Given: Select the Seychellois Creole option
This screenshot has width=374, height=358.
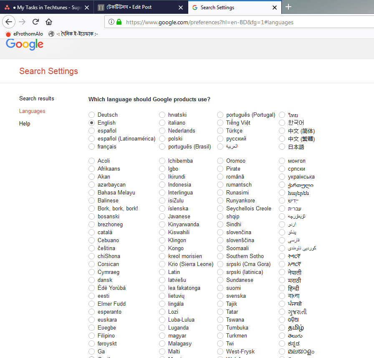Looking at the screenshot, I should [x=220, y=208].
